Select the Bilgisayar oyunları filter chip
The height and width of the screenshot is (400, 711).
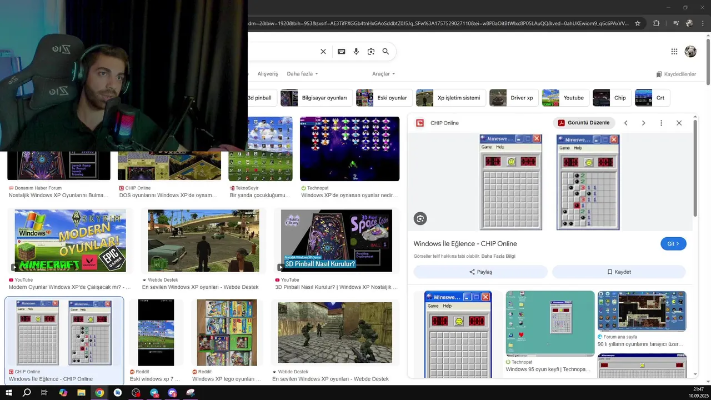[x=316, y=98]
